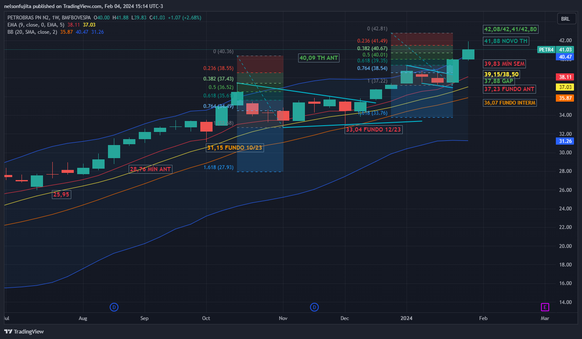This screenshot has height=339, width=582.
Task: Click the 42.00 price axis value
Action: click(x=565, y=40)
